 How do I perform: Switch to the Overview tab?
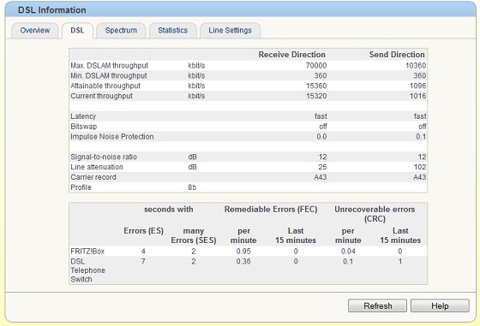point(34,31)
